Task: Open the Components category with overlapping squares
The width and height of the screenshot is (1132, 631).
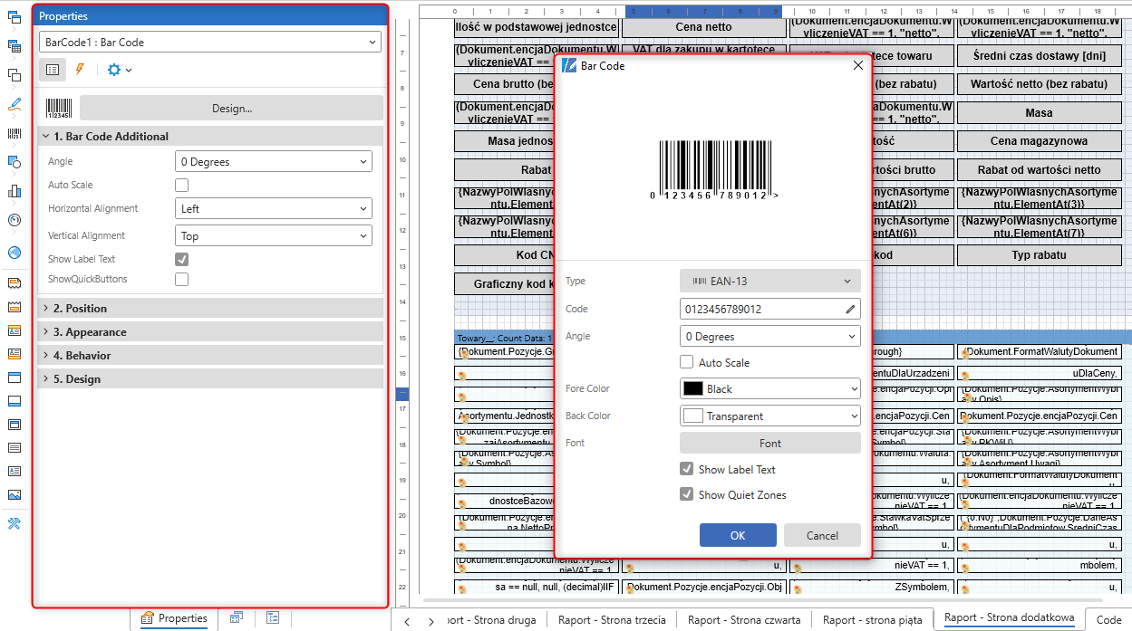Action: 15,75
